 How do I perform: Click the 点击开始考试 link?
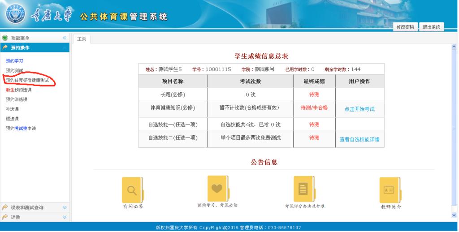[359, 109]
